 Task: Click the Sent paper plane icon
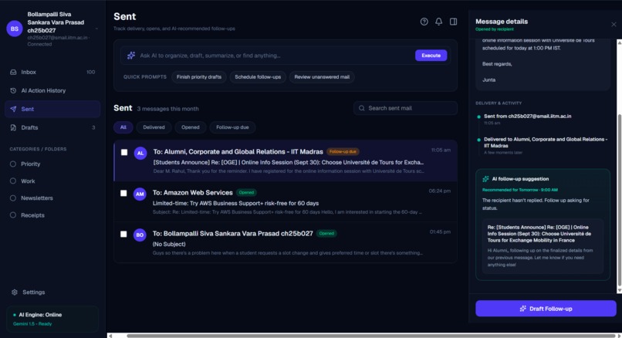point(13,109)
